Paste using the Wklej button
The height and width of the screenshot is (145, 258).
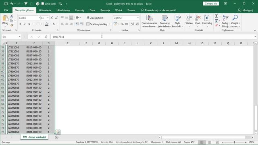tap(5, 20)
